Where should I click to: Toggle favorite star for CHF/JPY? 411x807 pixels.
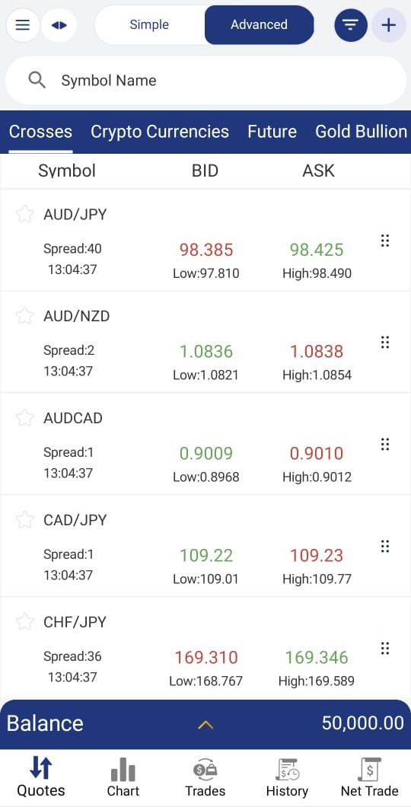(24, 622)
